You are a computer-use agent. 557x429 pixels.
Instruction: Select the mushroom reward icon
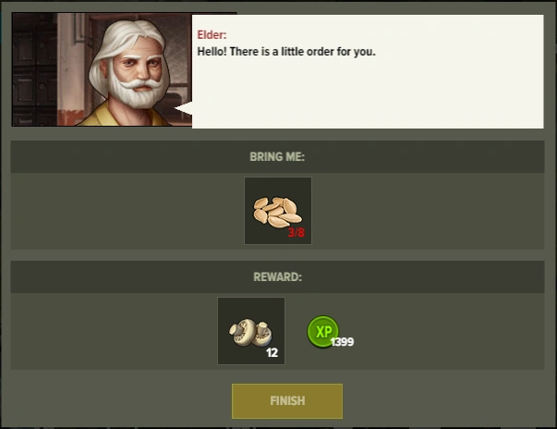coord(251,331)
